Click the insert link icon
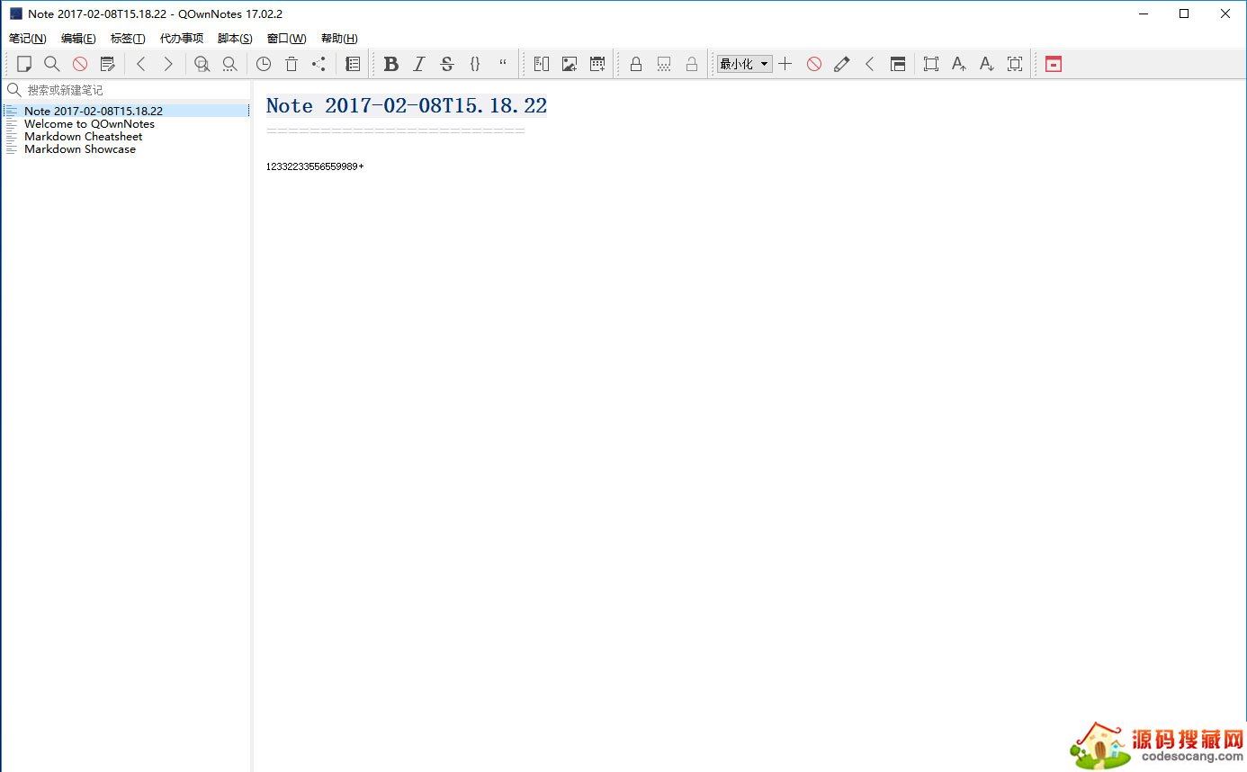The height and width of the screenshot is (772, 1247). 542,64
